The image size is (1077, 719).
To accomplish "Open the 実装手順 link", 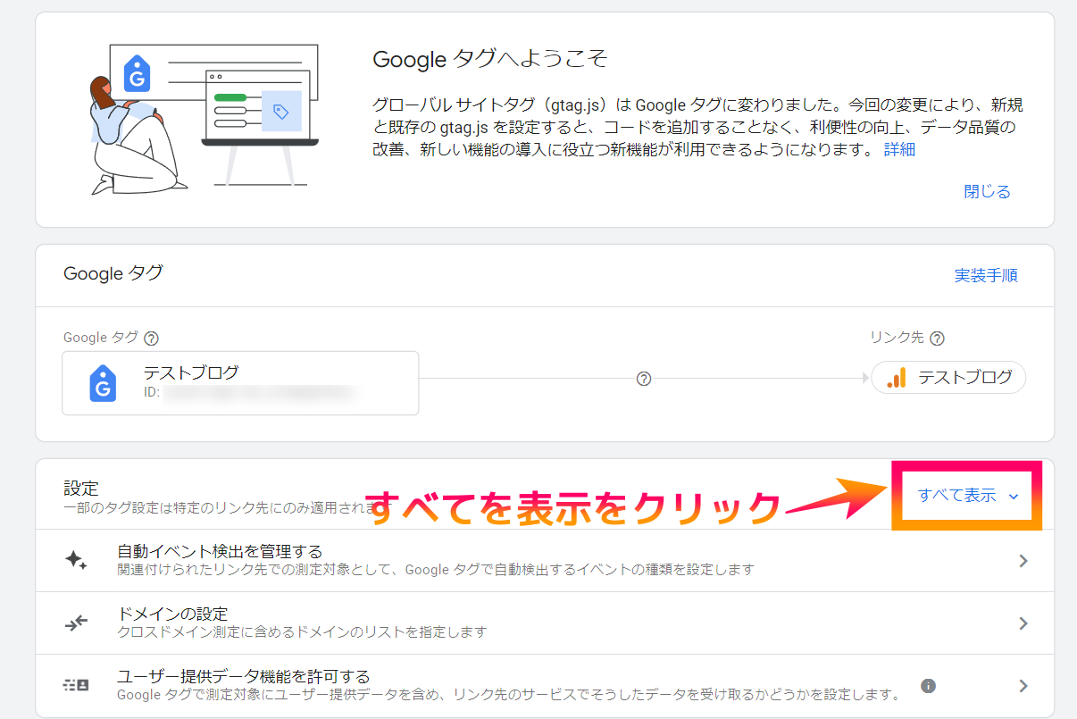I will (x=986, y=275).
